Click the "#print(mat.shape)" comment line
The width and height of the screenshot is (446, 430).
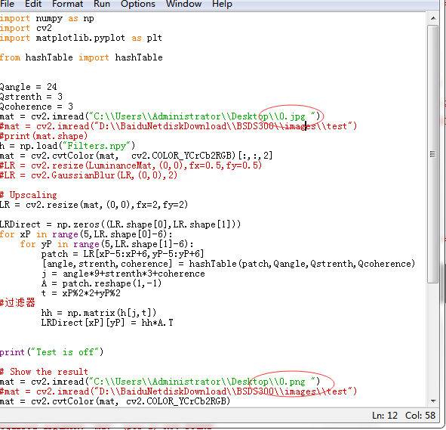point(44,136)
